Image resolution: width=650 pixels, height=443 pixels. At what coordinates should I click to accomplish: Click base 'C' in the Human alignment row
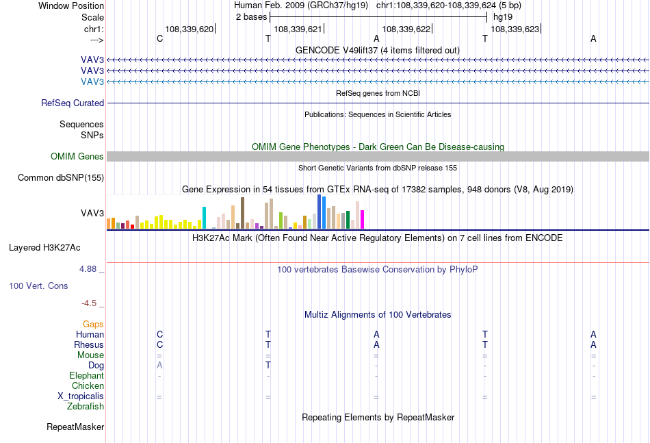(x=159, y=334)
